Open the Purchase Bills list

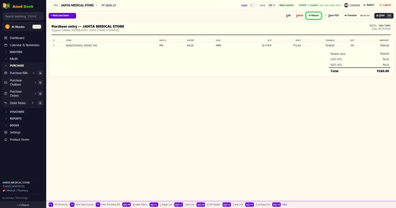coord(19,73)
